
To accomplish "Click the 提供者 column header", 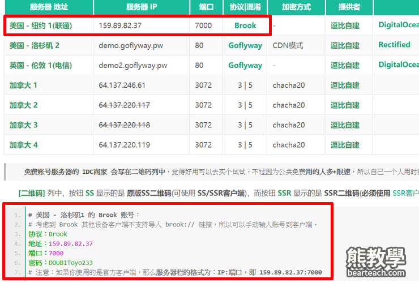I will 349,7.
